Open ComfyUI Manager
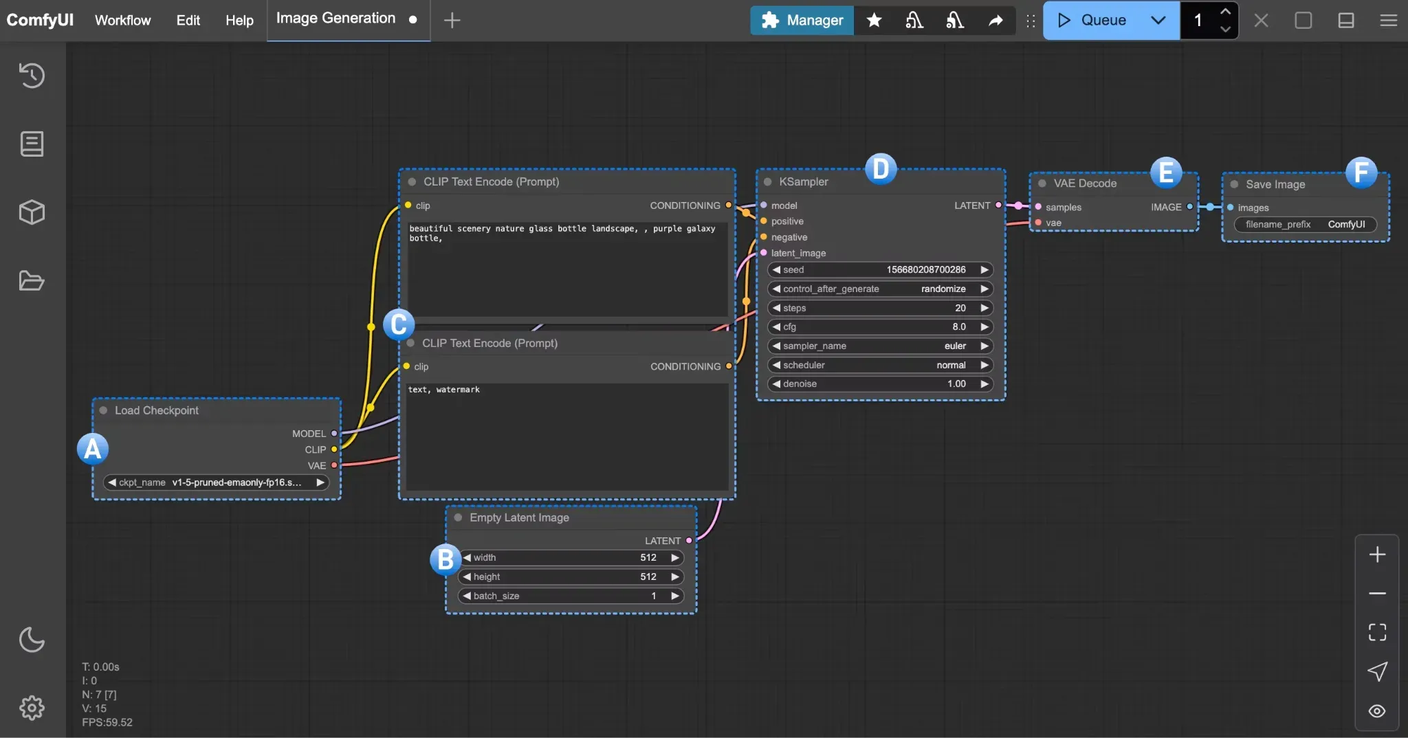The width and height of the screenshot is (1408, 738). point(801,21)
